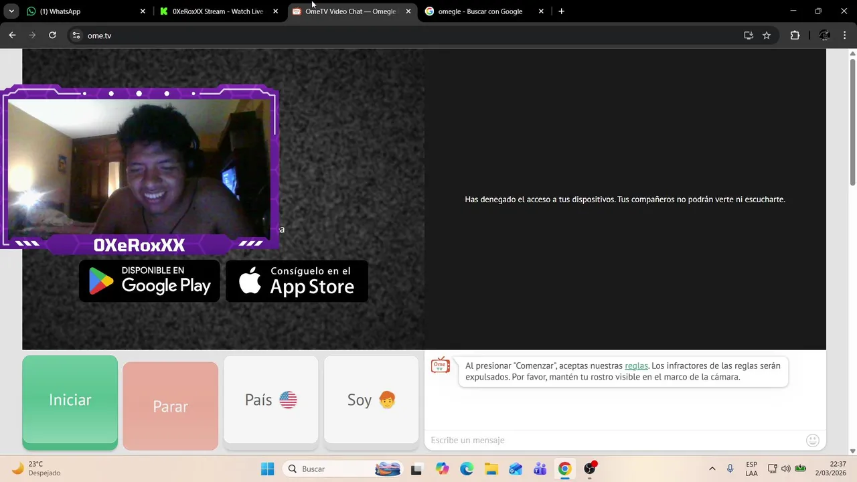Expand the tab search dropdown arrow

coord(11,11)
